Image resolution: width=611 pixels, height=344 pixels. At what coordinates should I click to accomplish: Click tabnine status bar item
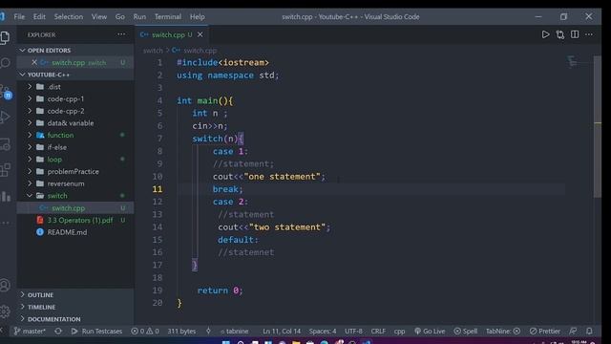[234, 332]
